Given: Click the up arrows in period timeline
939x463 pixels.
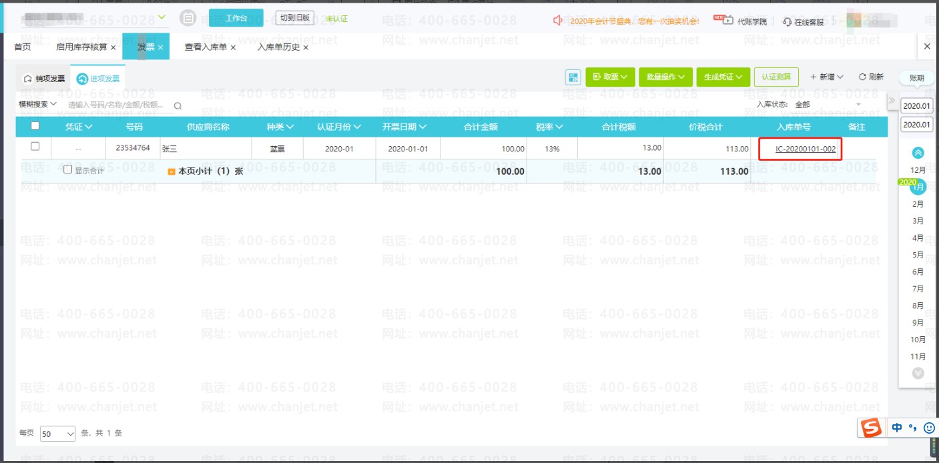Looking at the screenshot, I should point(918,153).
